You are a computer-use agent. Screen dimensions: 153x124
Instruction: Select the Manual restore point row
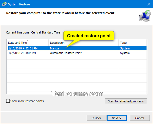tap(77, 48)
